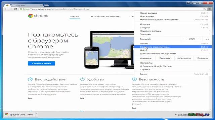Open the Chrome hamburger menu button
The width and height of the screenshot is (215, 120).
tap(210, 9)
